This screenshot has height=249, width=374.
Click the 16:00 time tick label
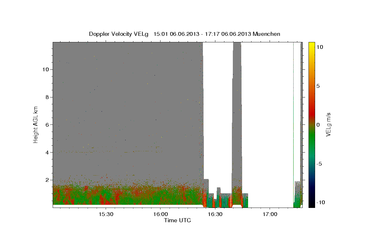coord(160,214)
